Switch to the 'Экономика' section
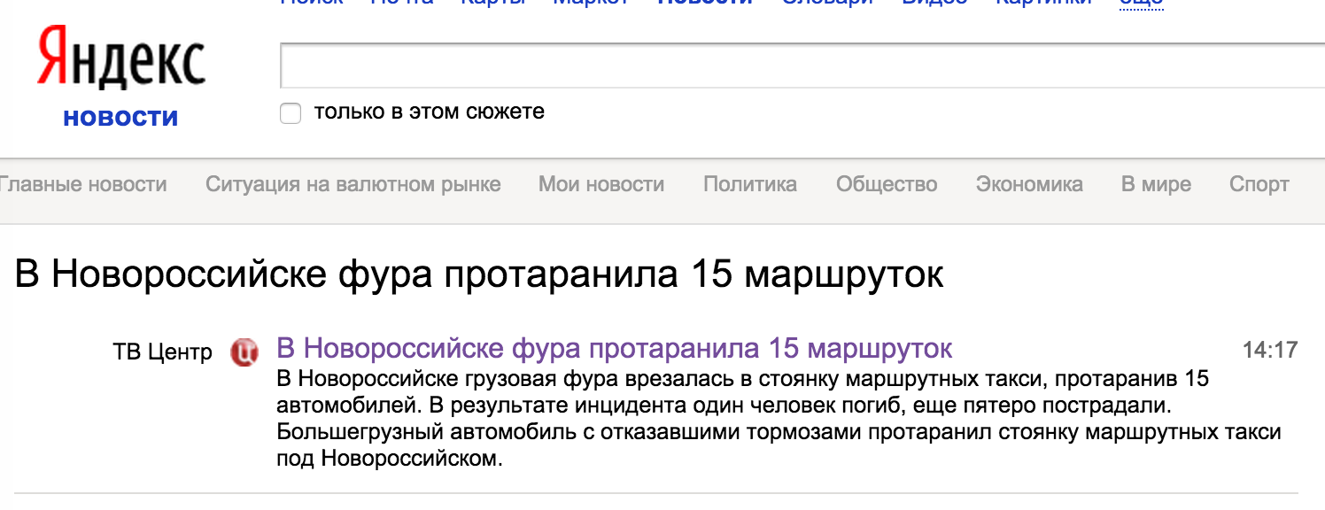 click(x=1028, y=184)
